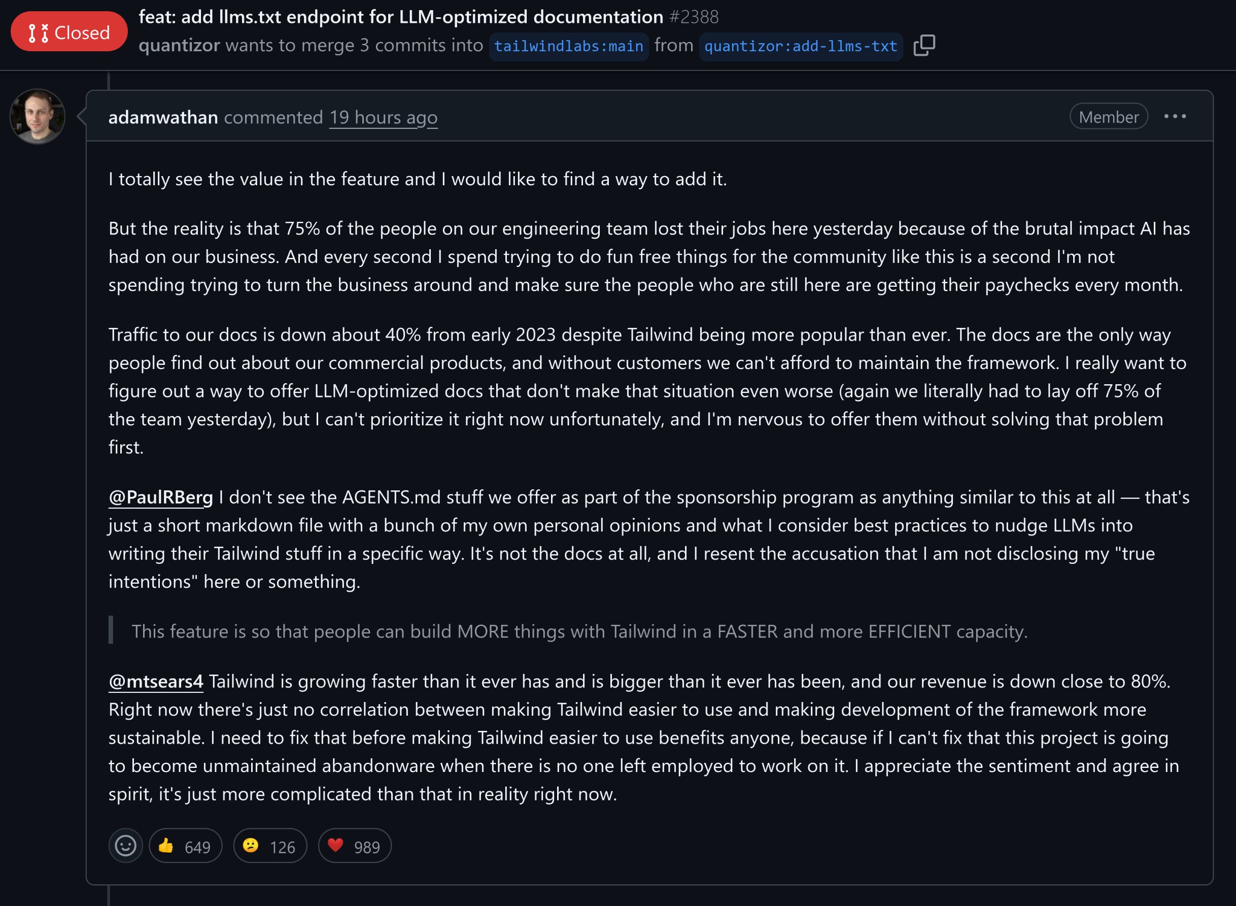Click the 'I totally see the value' paragraph
The width and height of the screenshot is (1236, 906).
(417, 179)
